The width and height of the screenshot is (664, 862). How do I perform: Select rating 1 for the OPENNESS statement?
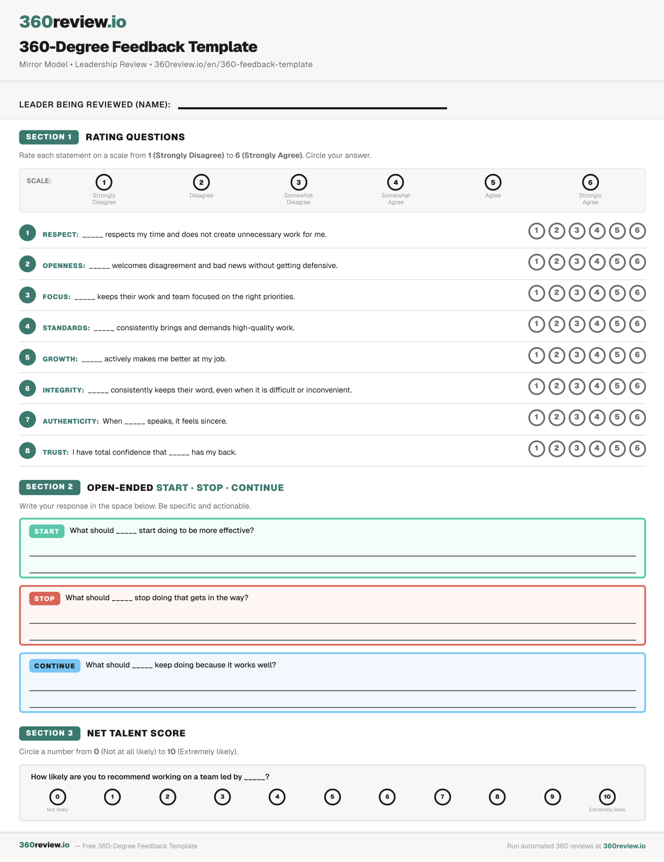click(x=536, y=262)
